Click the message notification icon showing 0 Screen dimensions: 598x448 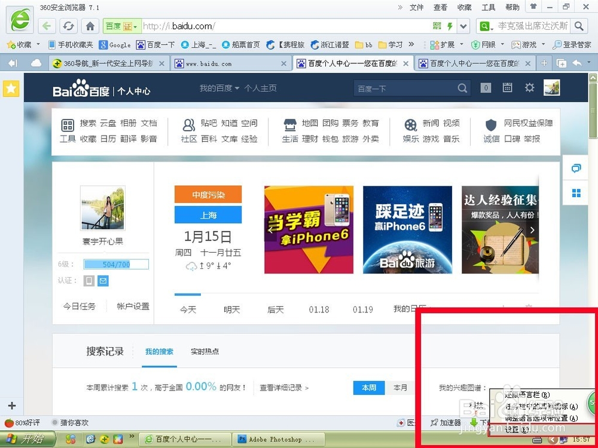tap(486, 87)
